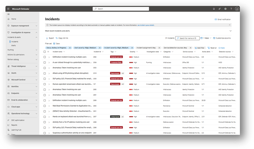Screen dimensions: 254x149
Task: Expand the Partner catalog menu
Action: tap(37, 59)
